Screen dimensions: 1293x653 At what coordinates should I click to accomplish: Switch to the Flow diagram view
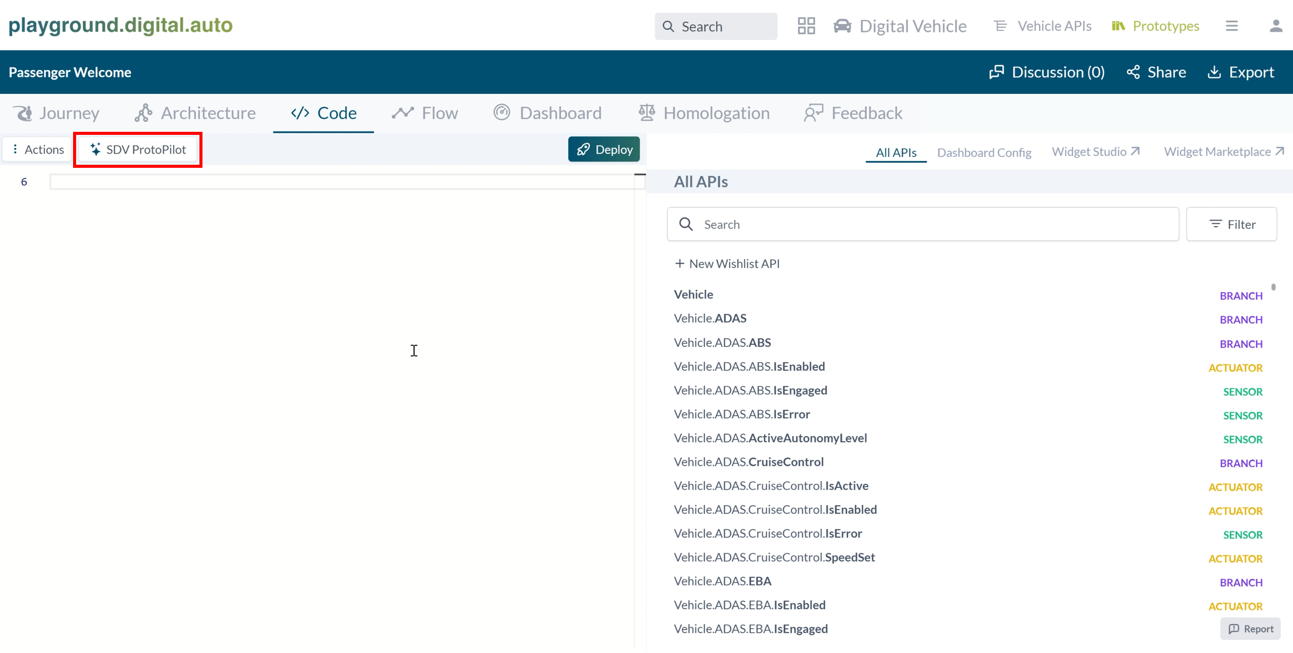point(424,113)
